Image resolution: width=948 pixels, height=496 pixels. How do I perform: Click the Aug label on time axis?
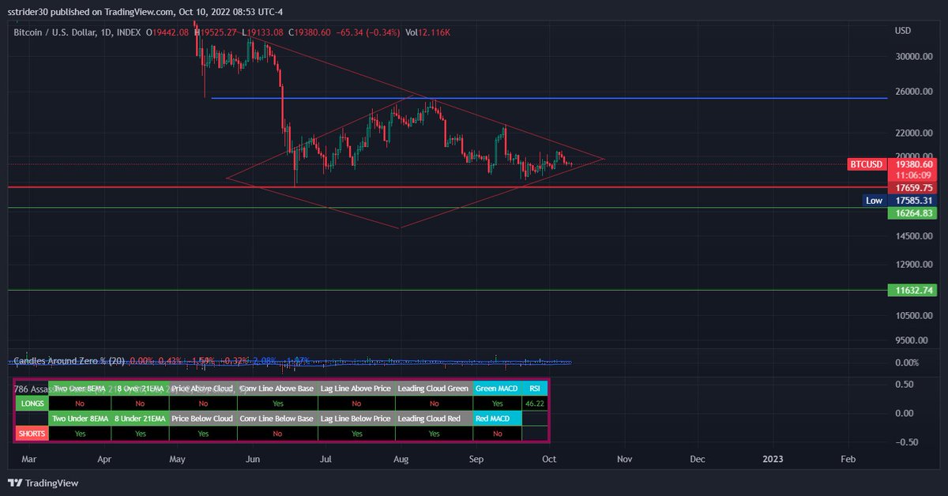coord(401,458)
